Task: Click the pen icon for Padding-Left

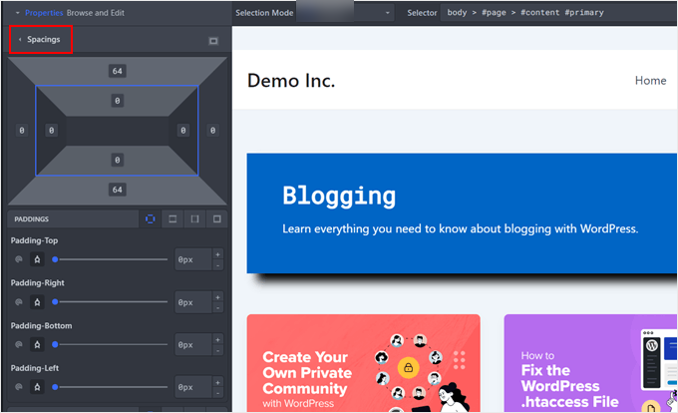Action: pyautogui.click(x=37, y=387)
